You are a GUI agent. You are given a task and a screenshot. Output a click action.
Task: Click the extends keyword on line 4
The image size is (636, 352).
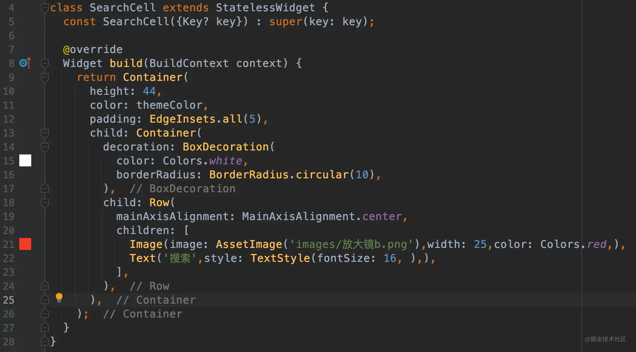pyautogui.click(x=186, y=8)
